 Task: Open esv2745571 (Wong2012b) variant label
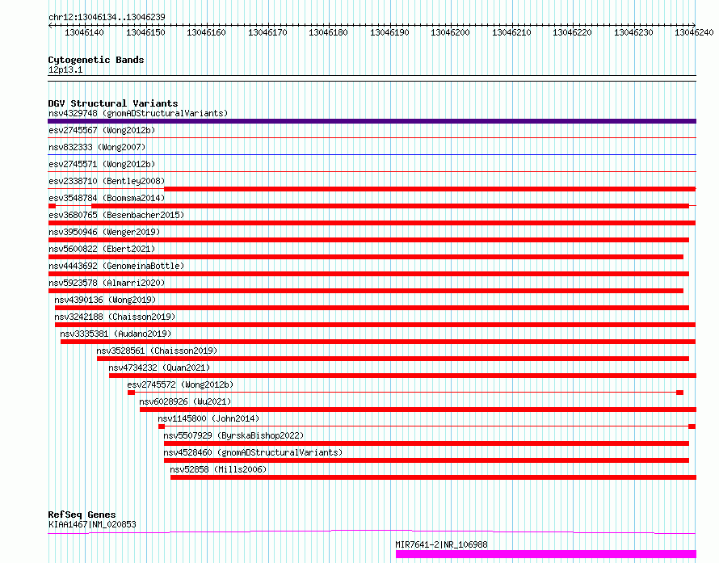102,164
